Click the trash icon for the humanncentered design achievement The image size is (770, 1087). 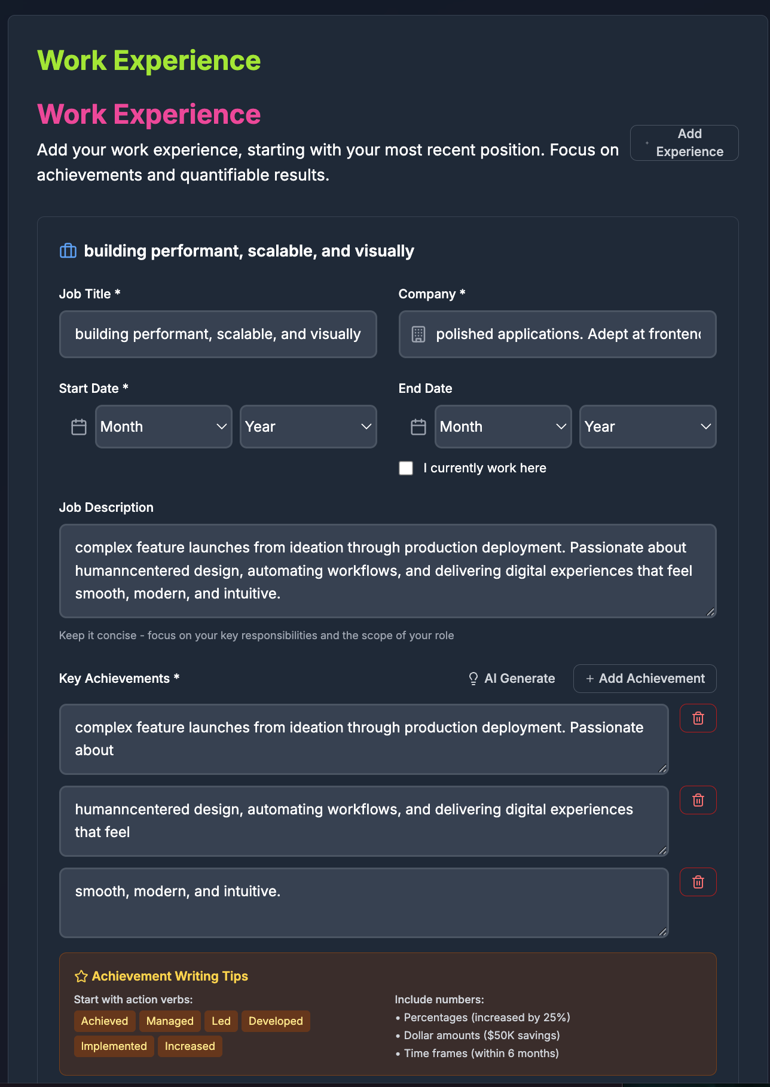coord(698,800)
